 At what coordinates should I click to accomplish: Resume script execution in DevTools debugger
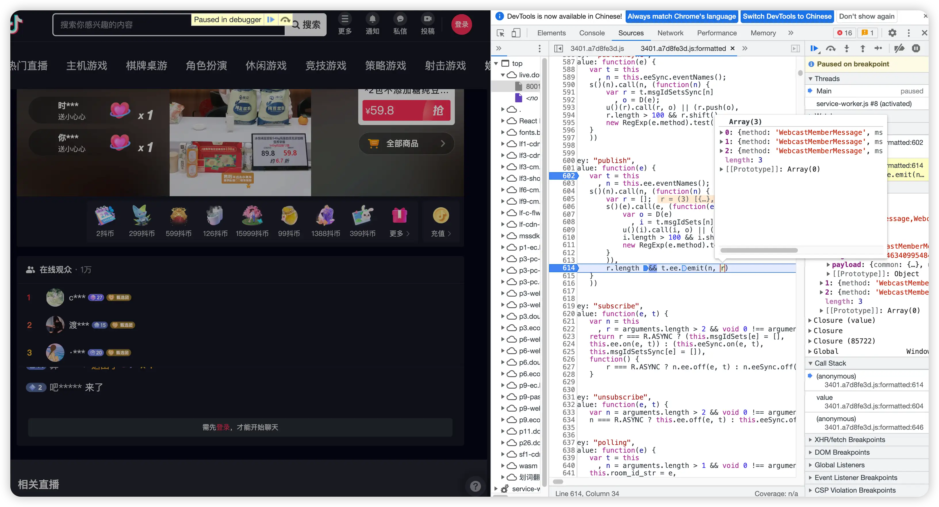(814, 49)
